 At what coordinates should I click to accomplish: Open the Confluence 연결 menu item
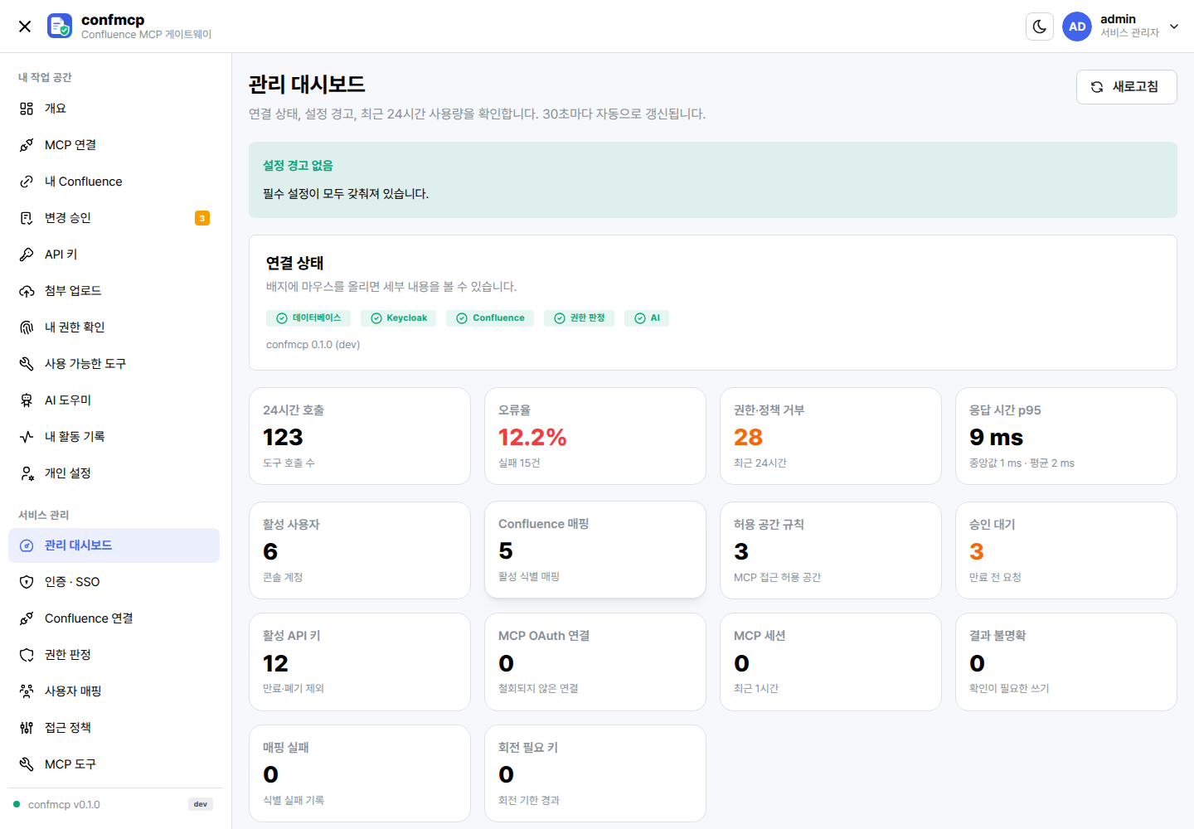[x=114, y=618]
